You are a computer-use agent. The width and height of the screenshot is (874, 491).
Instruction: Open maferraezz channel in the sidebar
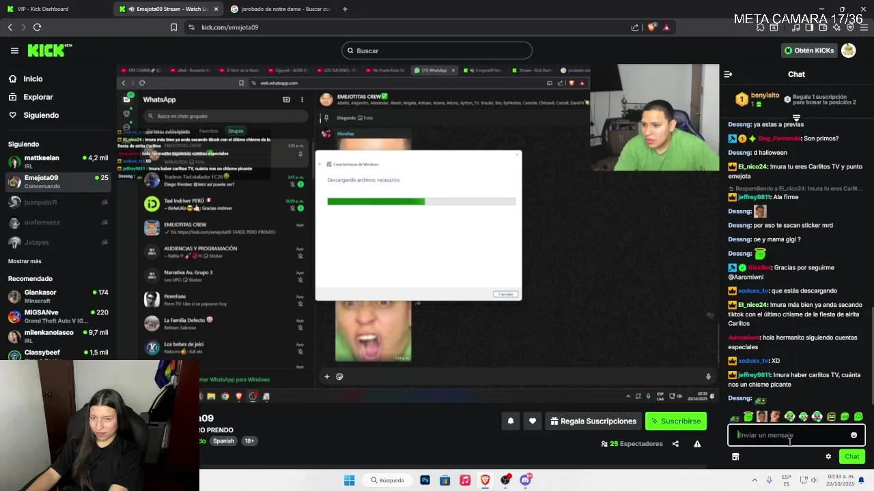pyautogui.click(x=58, y=222)
